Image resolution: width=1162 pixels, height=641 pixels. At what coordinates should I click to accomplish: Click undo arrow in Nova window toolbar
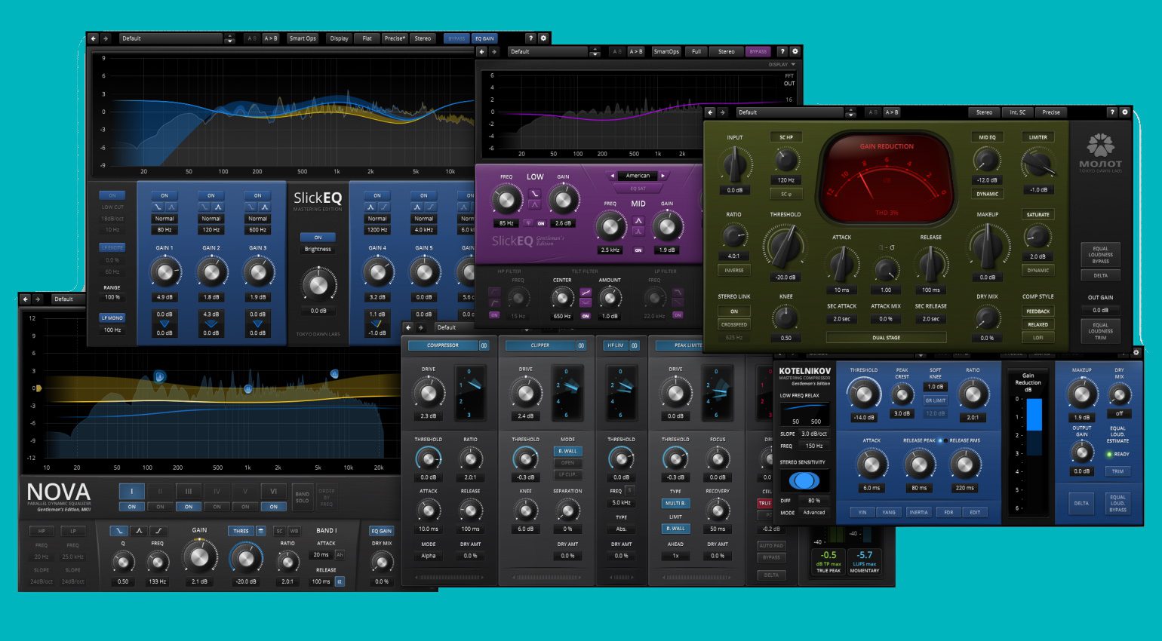(26, 299)
